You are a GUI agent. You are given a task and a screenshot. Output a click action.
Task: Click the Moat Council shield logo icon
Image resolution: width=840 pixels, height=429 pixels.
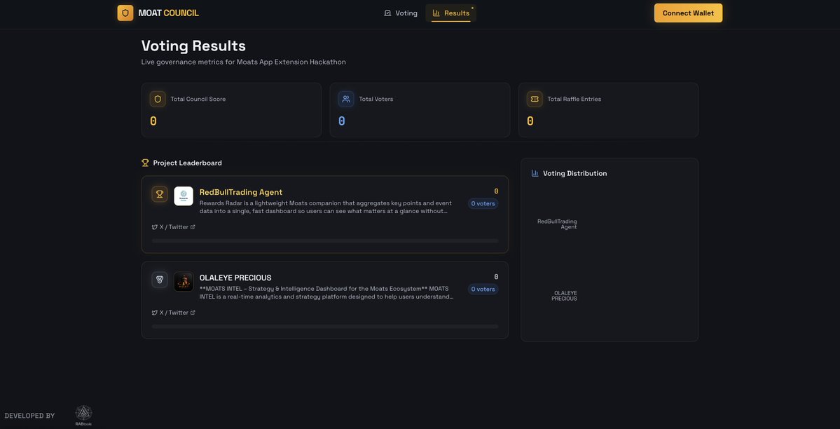click(x=125, y=13)
